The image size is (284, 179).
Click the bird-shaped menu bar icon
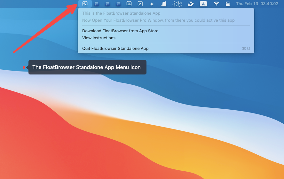click(x=191, y=4)
